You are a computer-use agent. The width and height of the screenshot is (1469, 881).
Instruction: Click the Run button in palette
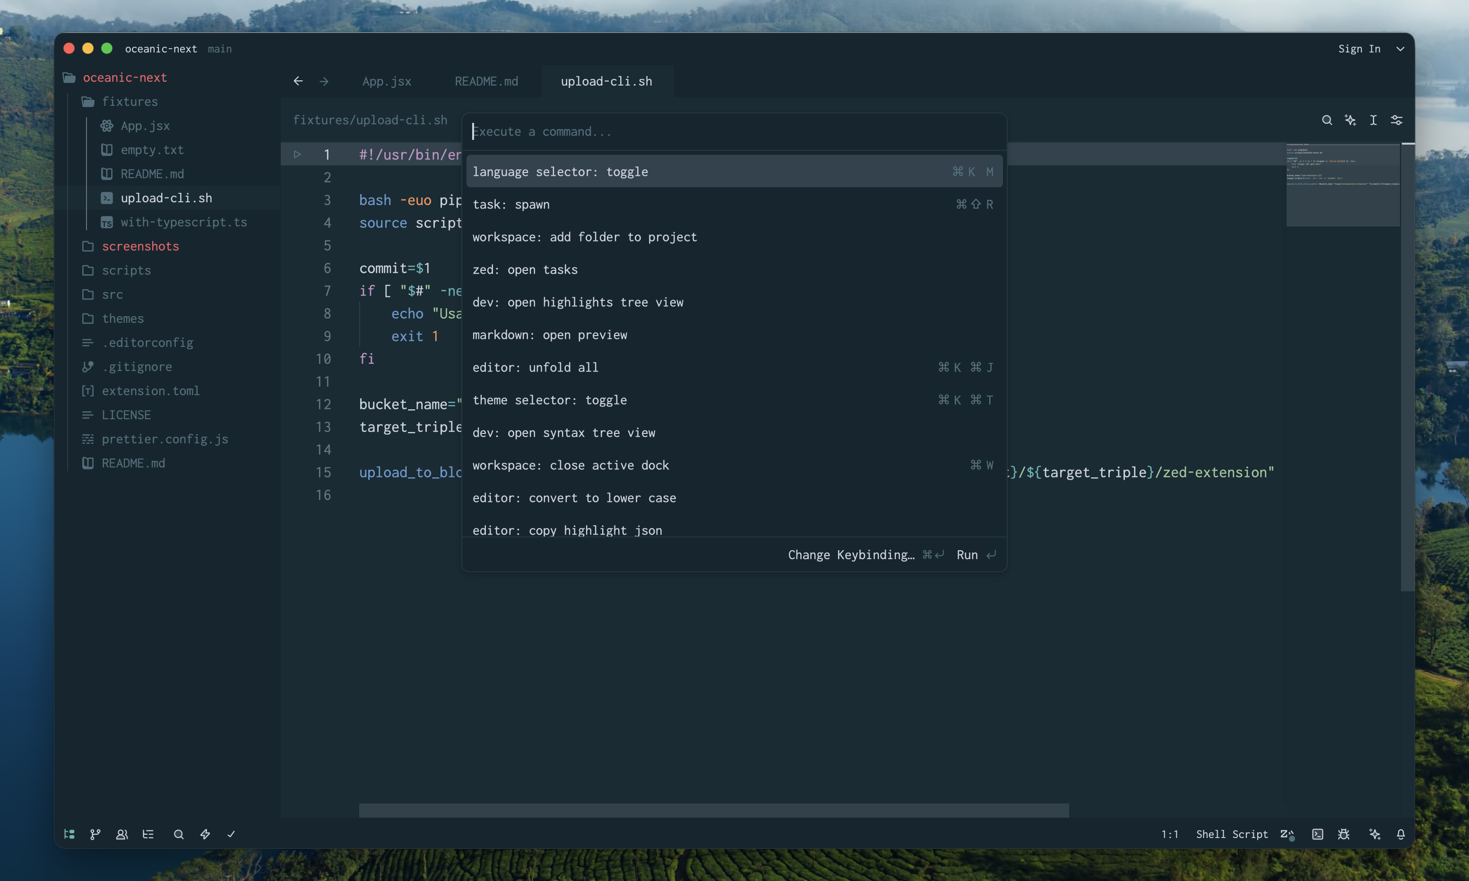coord(976,554)
